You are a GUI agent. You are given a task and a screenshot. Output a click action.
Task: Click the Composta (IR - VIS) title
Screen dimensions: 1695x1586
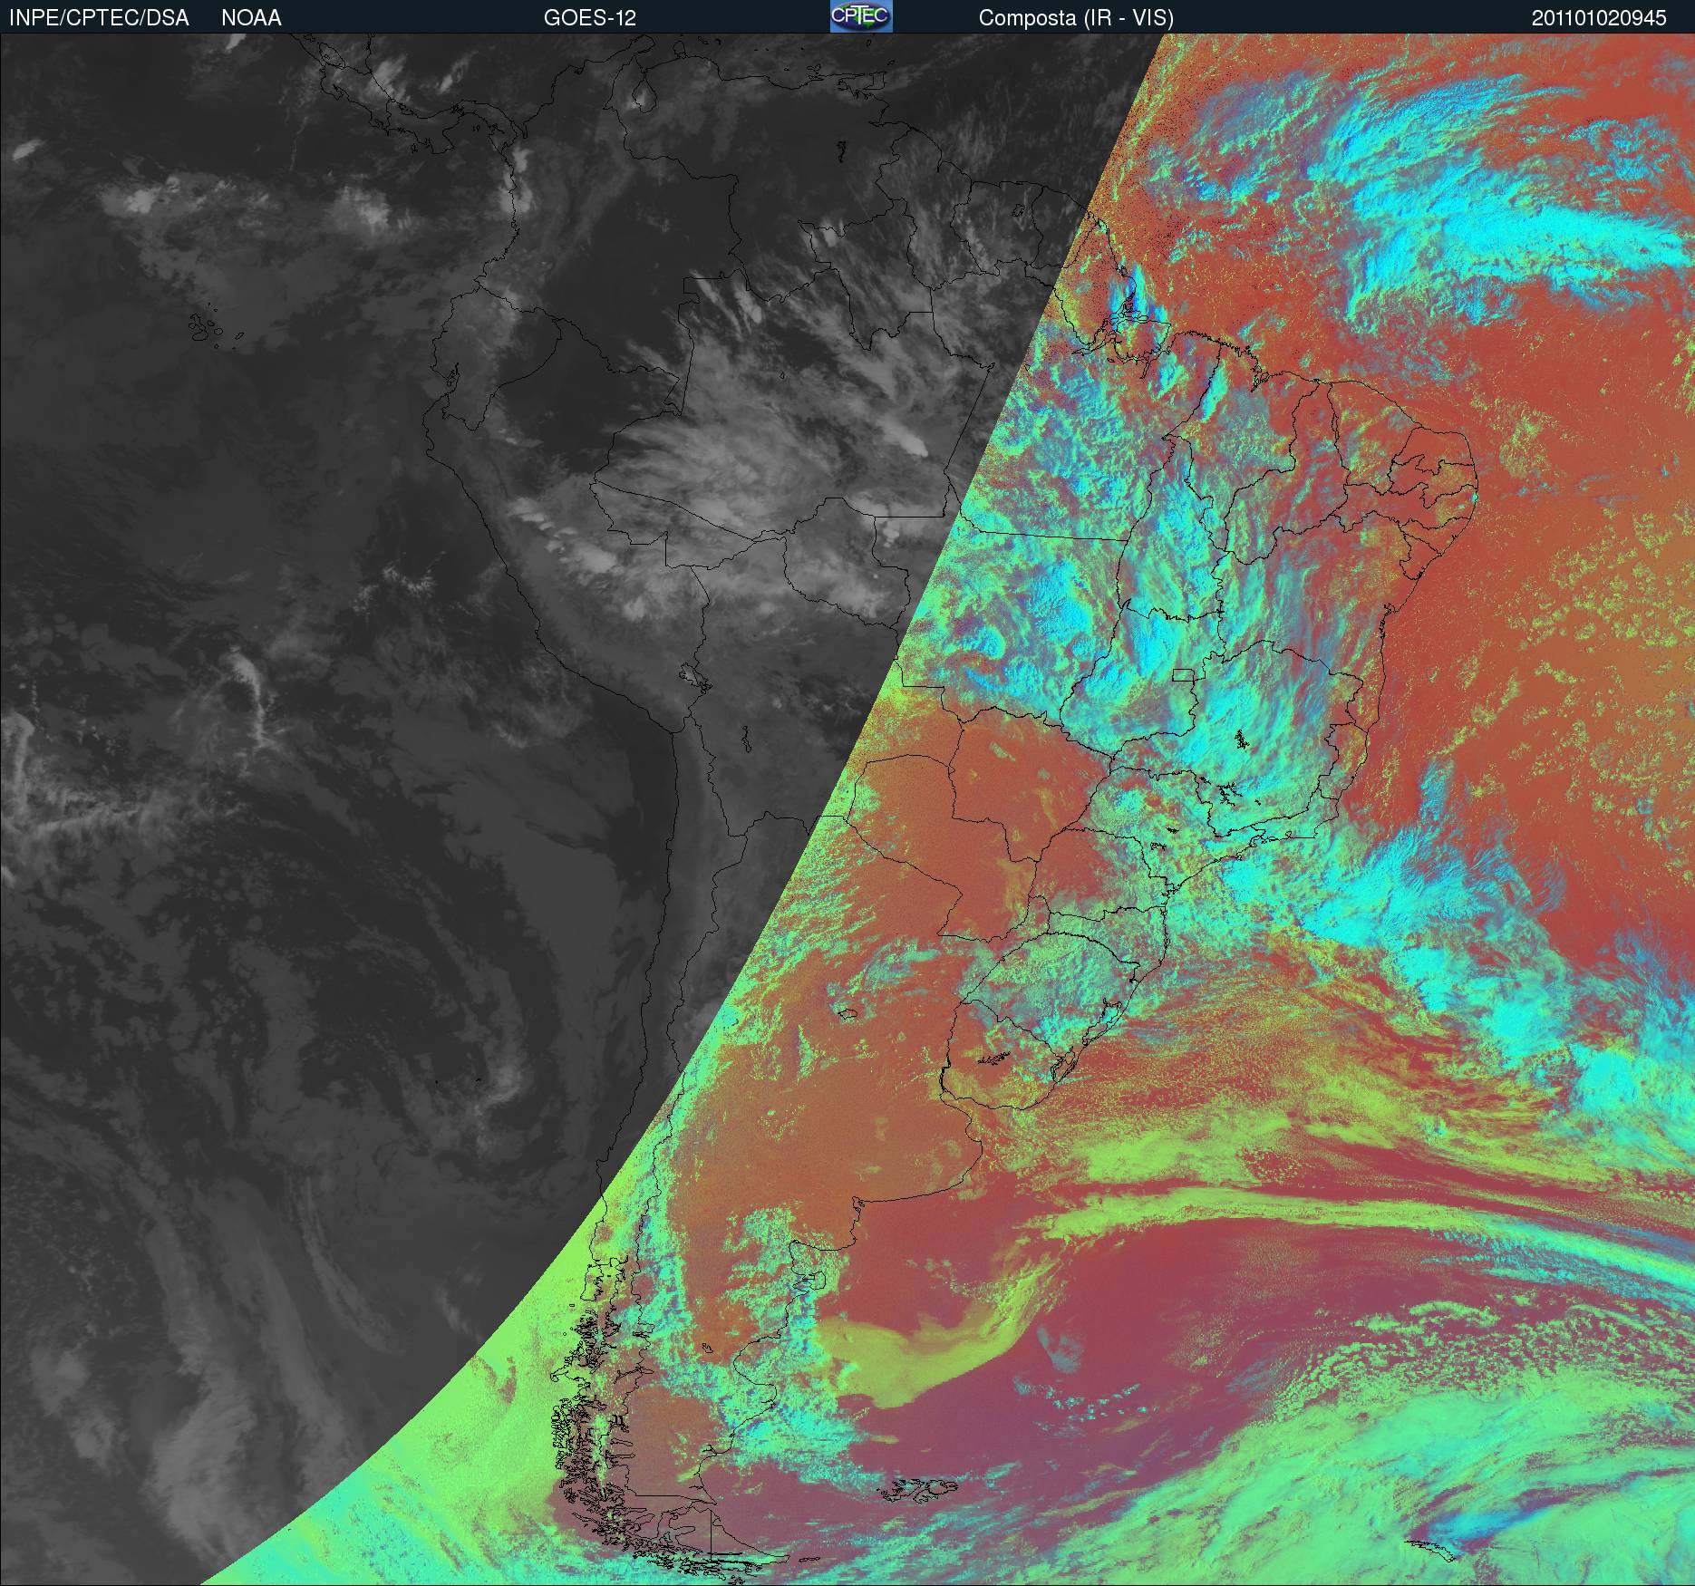1076,18
